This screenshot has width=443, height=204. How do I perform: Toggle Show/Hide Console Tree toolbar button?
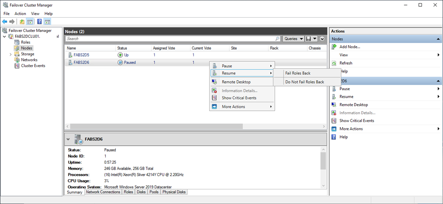30,22
